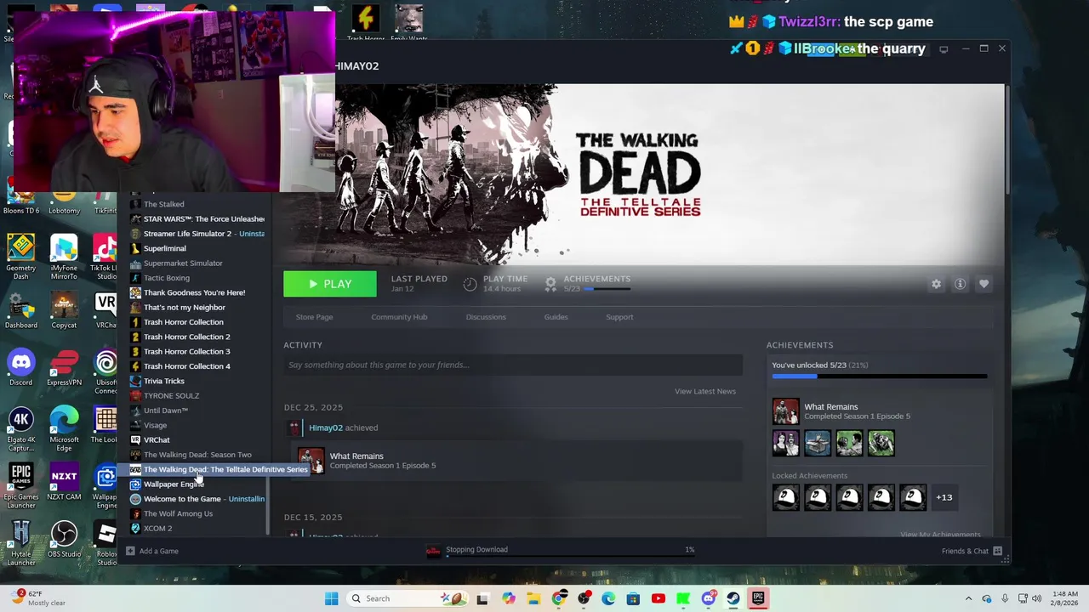The width and height of the screenshot is (1089, 612).
Task: Open Epic Games from the taskbar
Action: point(757,598)
